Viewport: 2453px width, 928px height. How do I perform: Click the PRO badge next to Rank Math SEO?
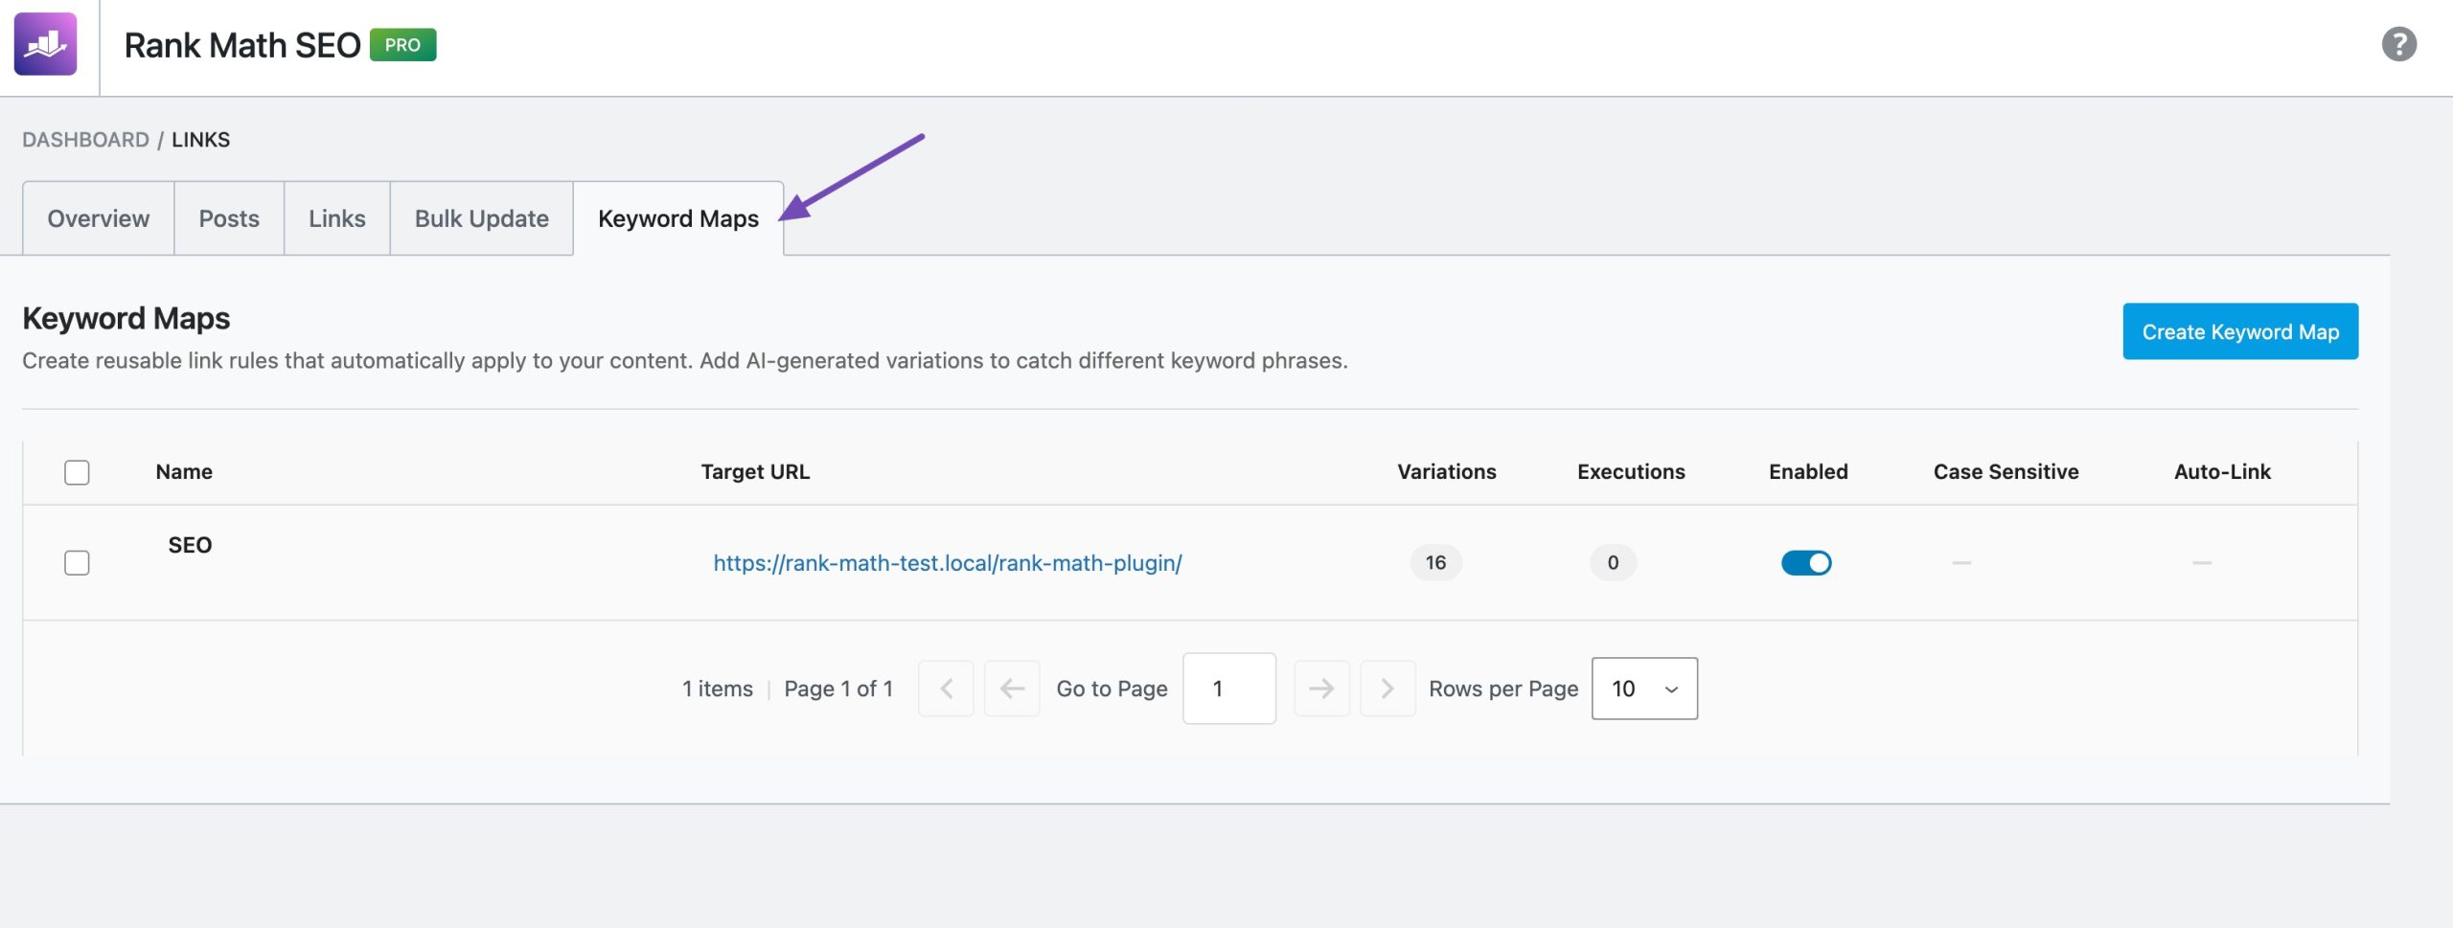pyautogui.click(x=404, y=43)
